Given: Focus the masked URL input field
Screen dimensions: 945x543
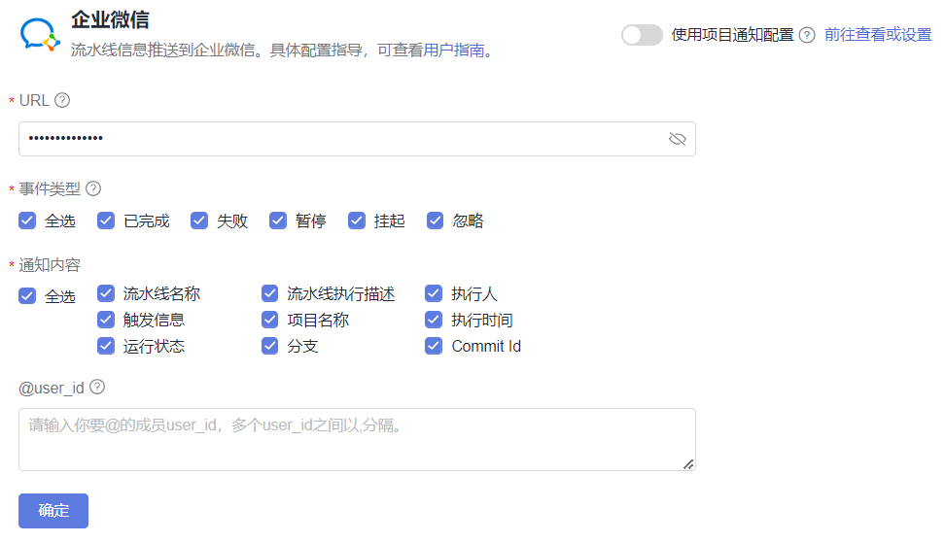Looking at the screenshot, I should coord(340,139).
